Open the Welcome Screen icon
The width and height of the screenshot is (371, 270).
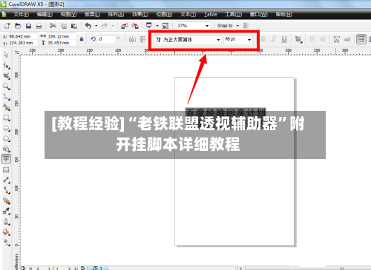point(165,26)
